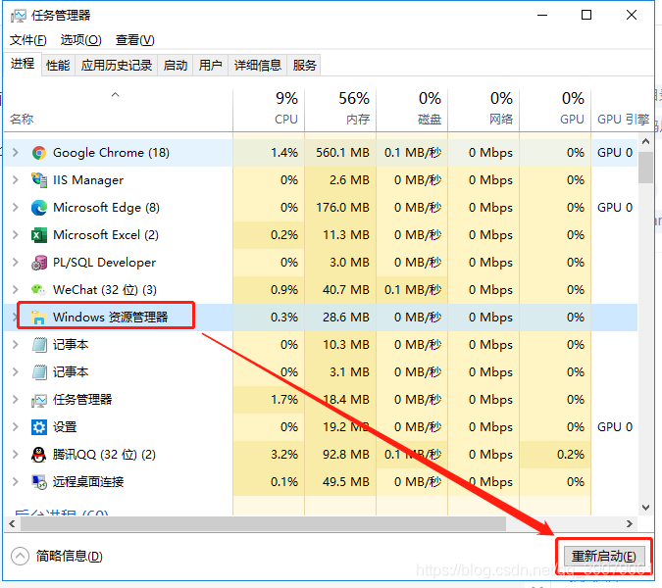
Task: Expand the Microsoft Edge (8) group
Action: click(16, 208)
